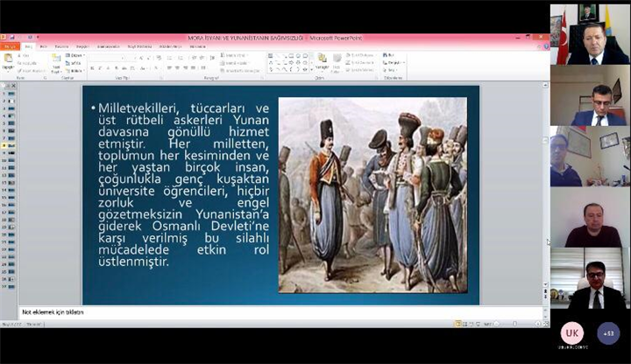Switch to the Slayt Gösterisi tab

coord(139,46)
